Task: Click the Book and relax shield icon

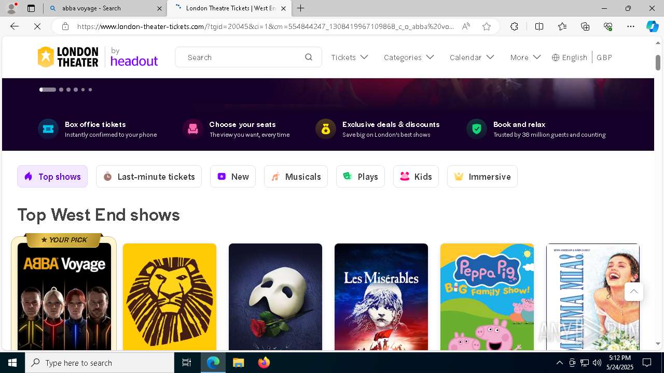Action: pyautogui.click(x=477, y=129)
